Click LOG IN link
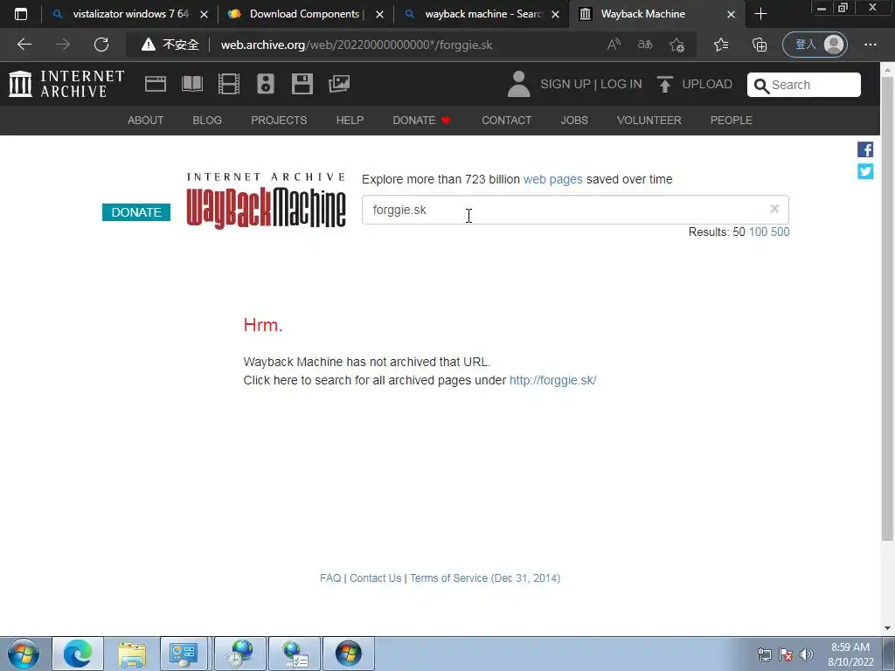Screen dimensions: 895x671 click(x=621, y=85)
